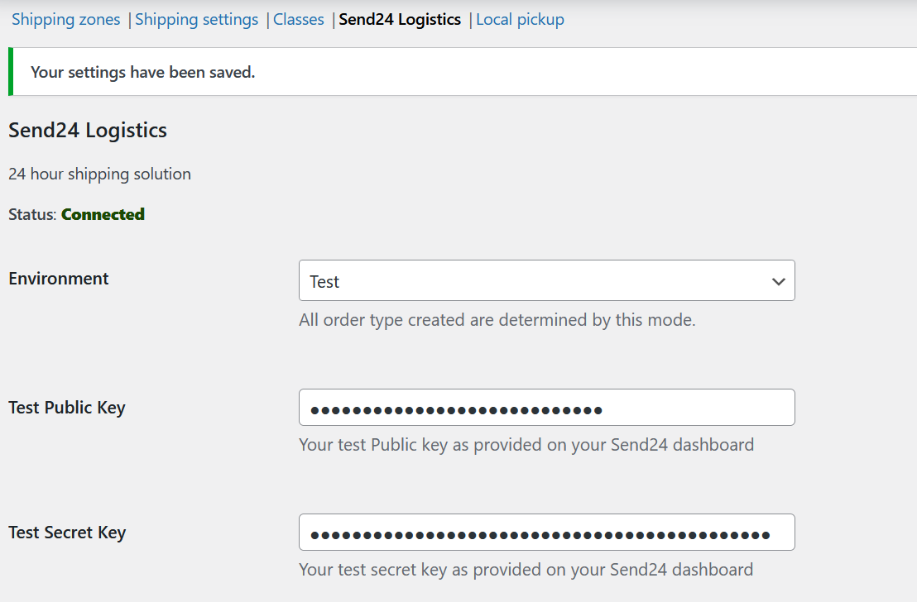The image size is (917, 602).
Task: Select the Classes tab
Action: tap(298, 18)
